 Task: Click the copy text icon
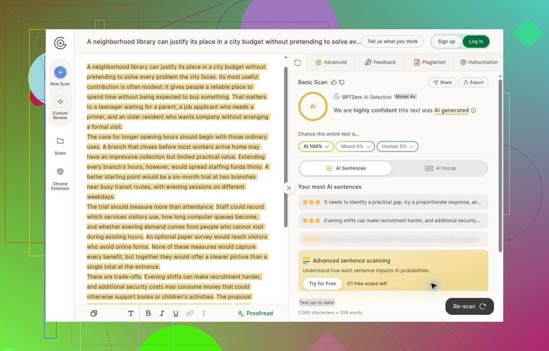pyautogui.click(x=94, y=313)
